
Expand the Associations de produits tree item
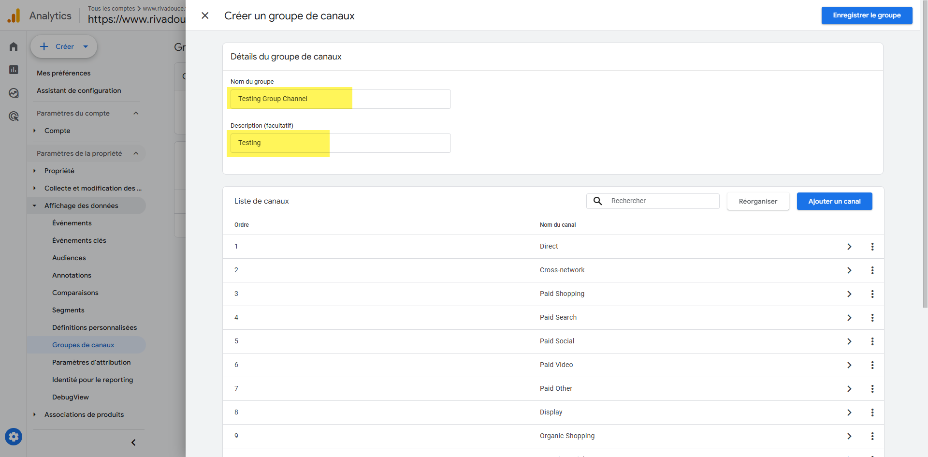[34, 414]
